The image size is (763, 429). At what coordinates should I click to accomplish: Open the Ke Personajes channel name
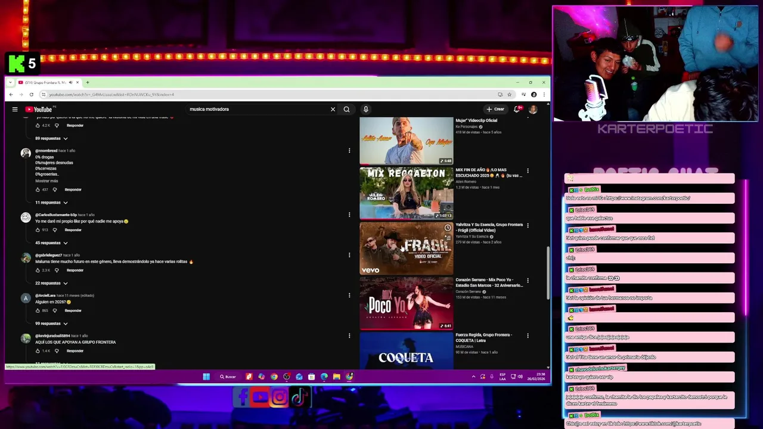tap(467, 126)
